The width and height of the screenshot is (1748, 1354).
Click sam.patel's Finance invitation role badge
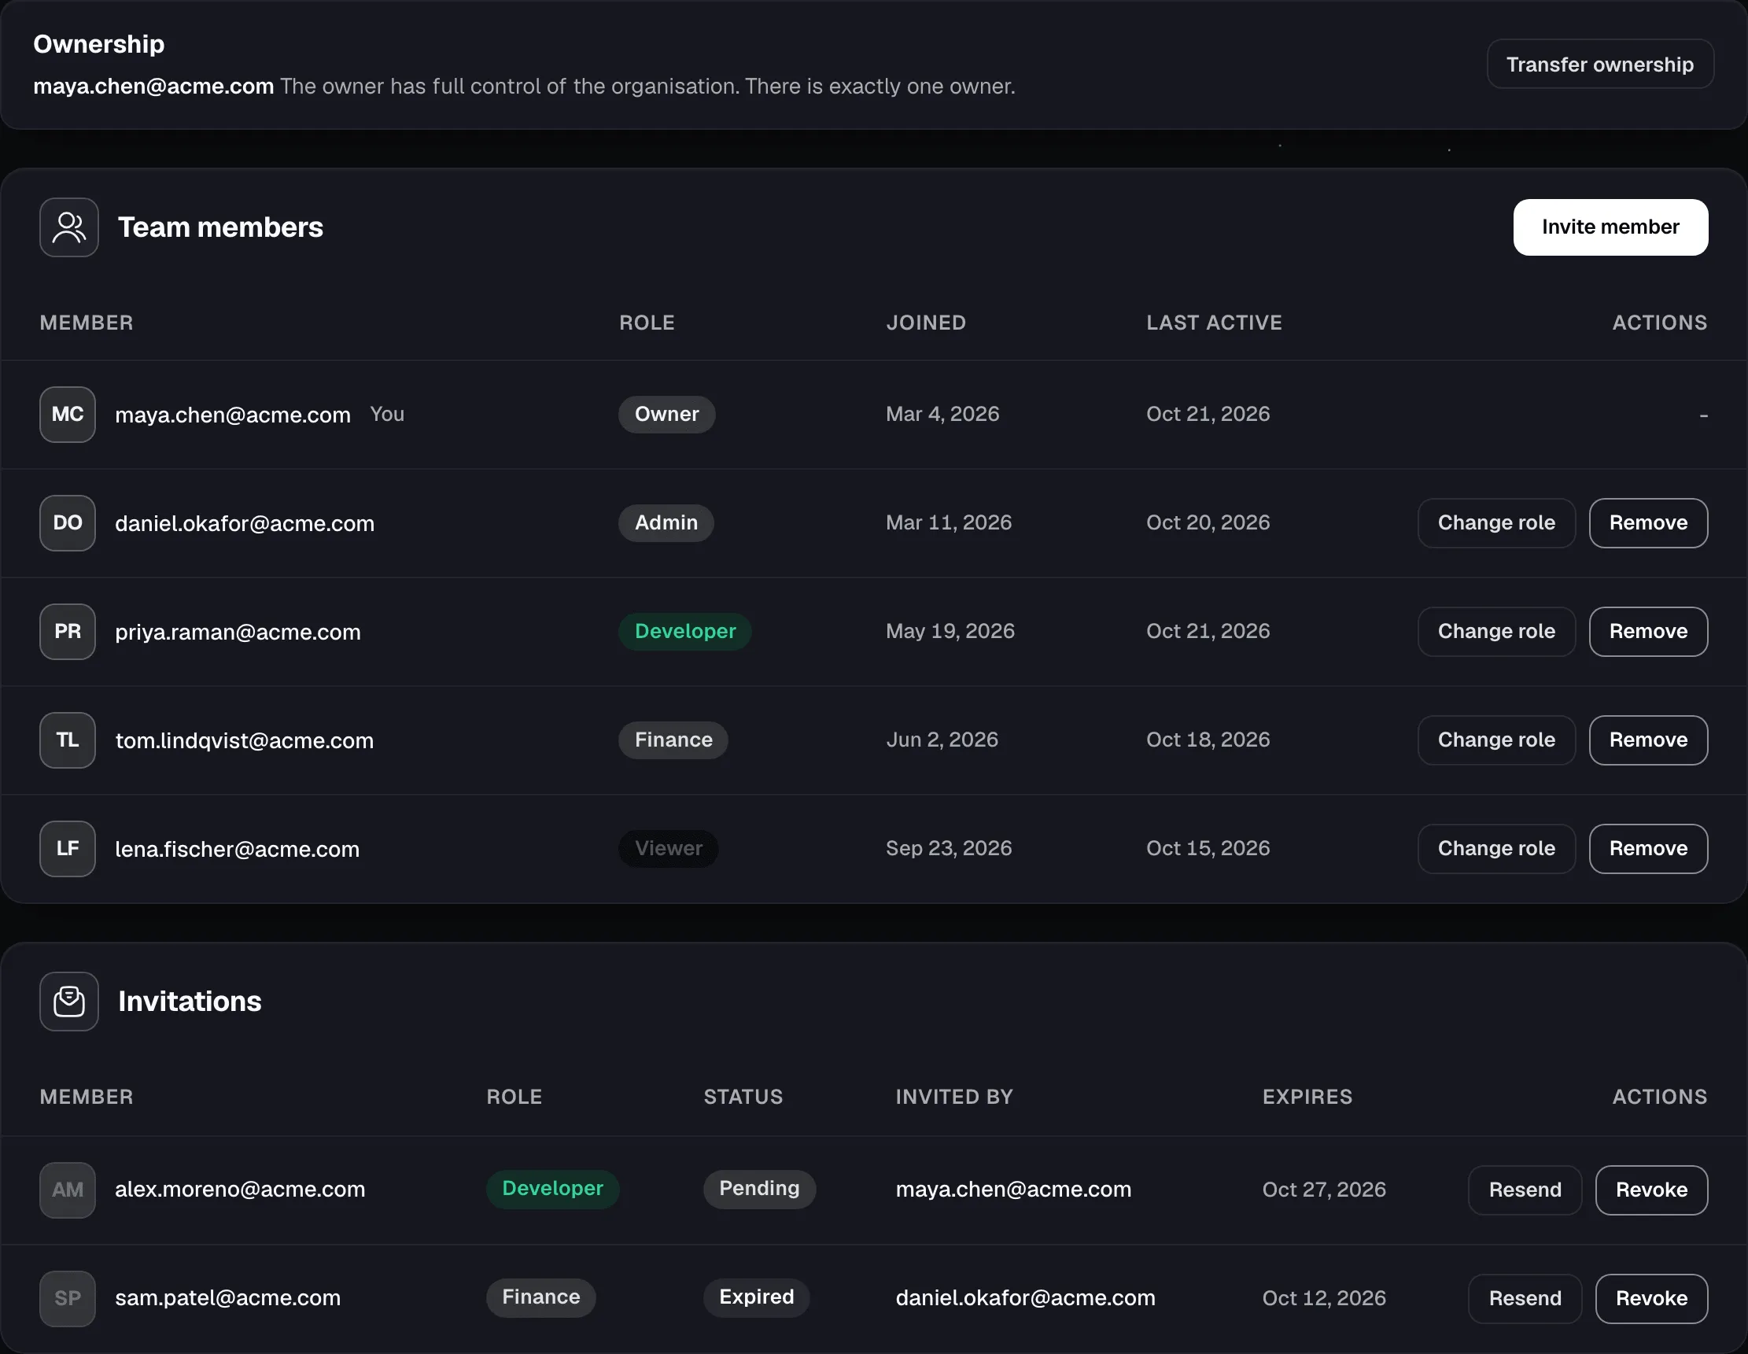click(541, 1298)
